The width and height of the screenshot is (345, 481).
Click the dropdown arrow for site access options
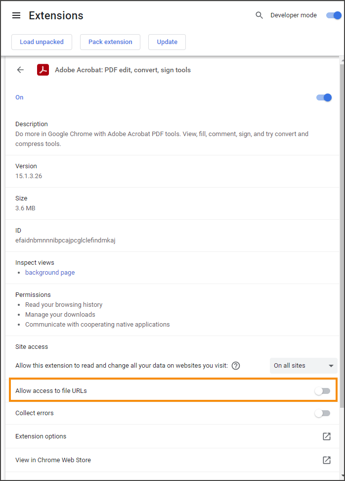click(x=330, y=366)
